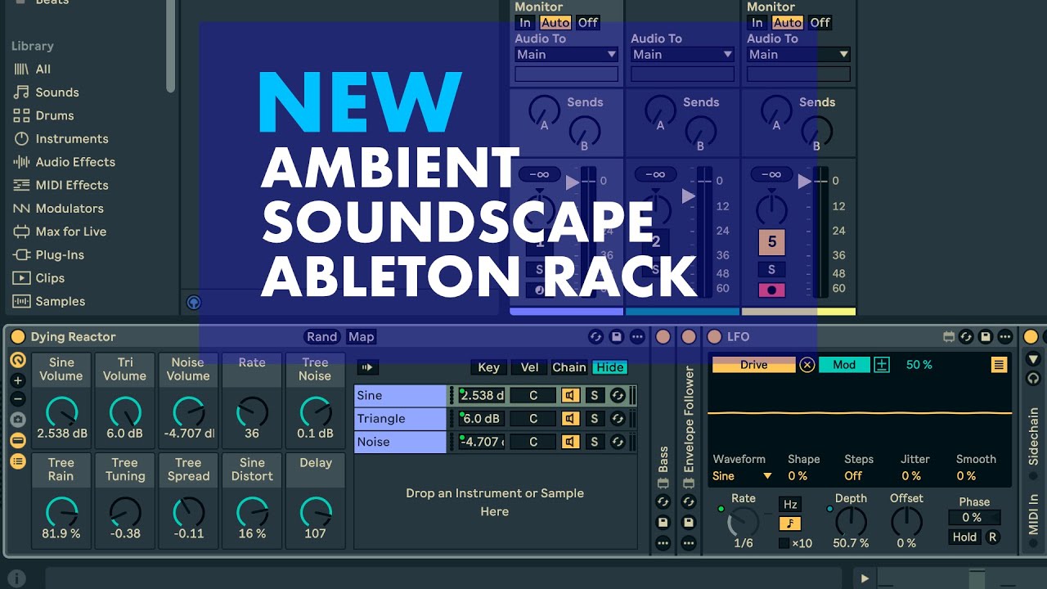Select Drums in the Library
This screenshot has height=589, width=1047.
point(55,115)
